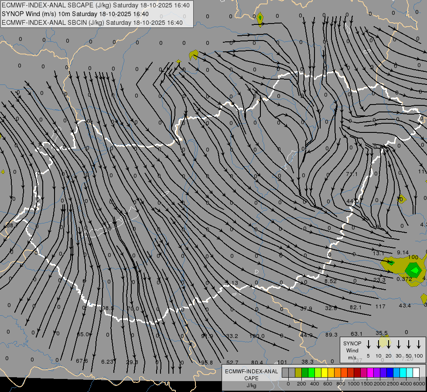Screen dimensions: 427x392
Task: Click the ECMWF SBCIN title line
Action: click(x=92, y=23)
